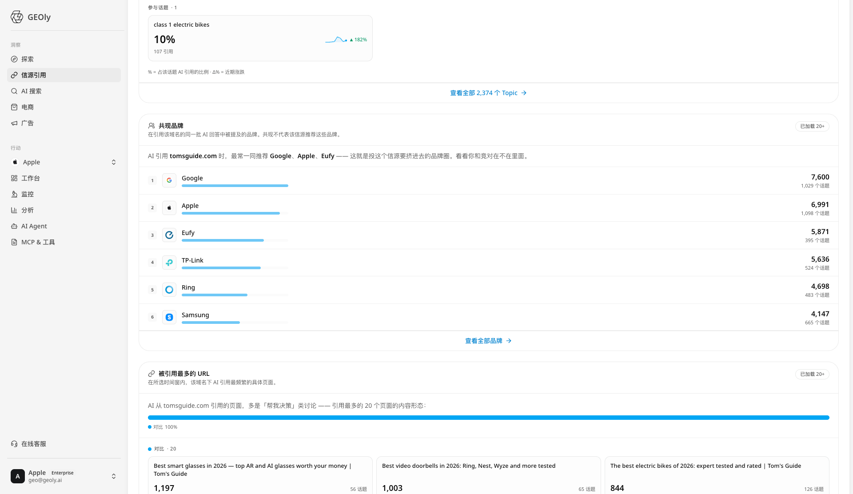Image resolution: width=853 pixels, height=494 pixels.
Task: Click the 107 引用 text
Action: pyautogui.click(x=163, y=52)
